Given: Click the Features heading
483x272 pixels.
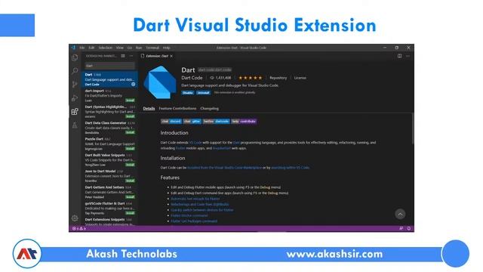Looking at the screenshot, I should point(170,178).
